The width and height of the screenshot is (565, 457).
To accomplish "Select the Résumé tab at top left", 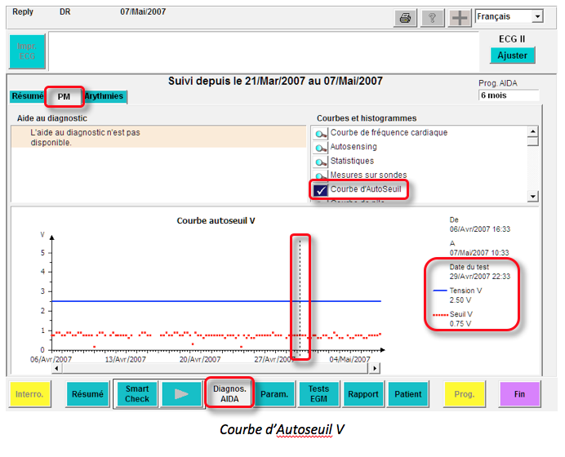I will (x=27, y=96).
